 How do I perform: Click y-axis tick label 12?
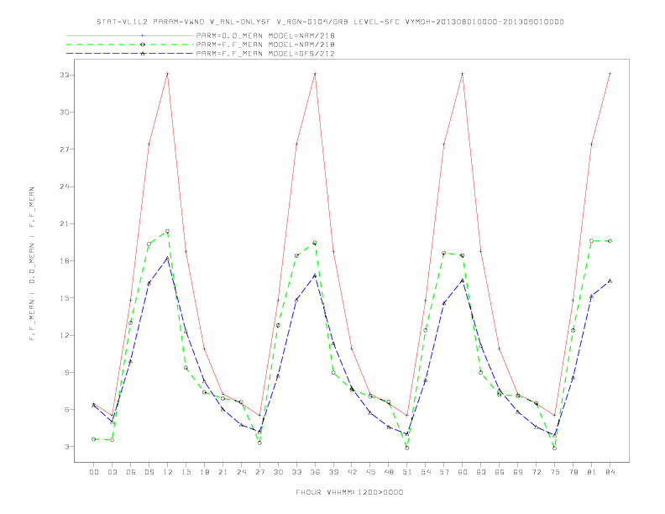(65, 335)
